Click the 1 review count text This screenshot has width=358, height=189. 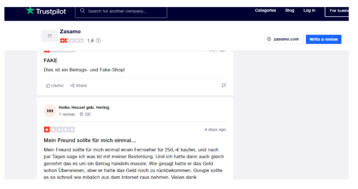point(67,114)
